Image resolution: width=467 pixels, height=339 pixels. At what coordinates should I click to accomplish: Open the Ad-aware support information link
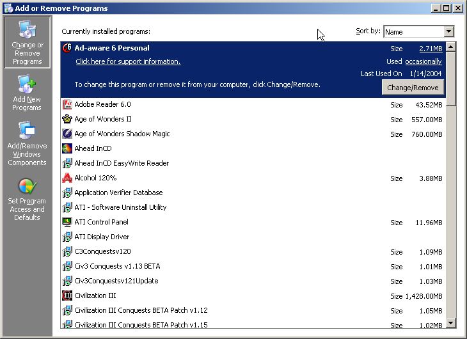128,61
